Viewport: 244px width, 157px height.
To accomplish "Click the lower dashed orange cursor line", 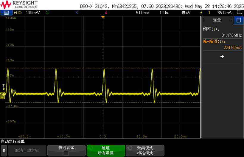I will click(x=103, y=103).
